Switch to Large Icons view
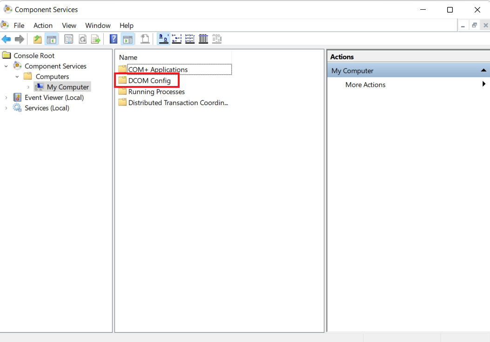Screen dimensions: 490x342 click(163, 39)
